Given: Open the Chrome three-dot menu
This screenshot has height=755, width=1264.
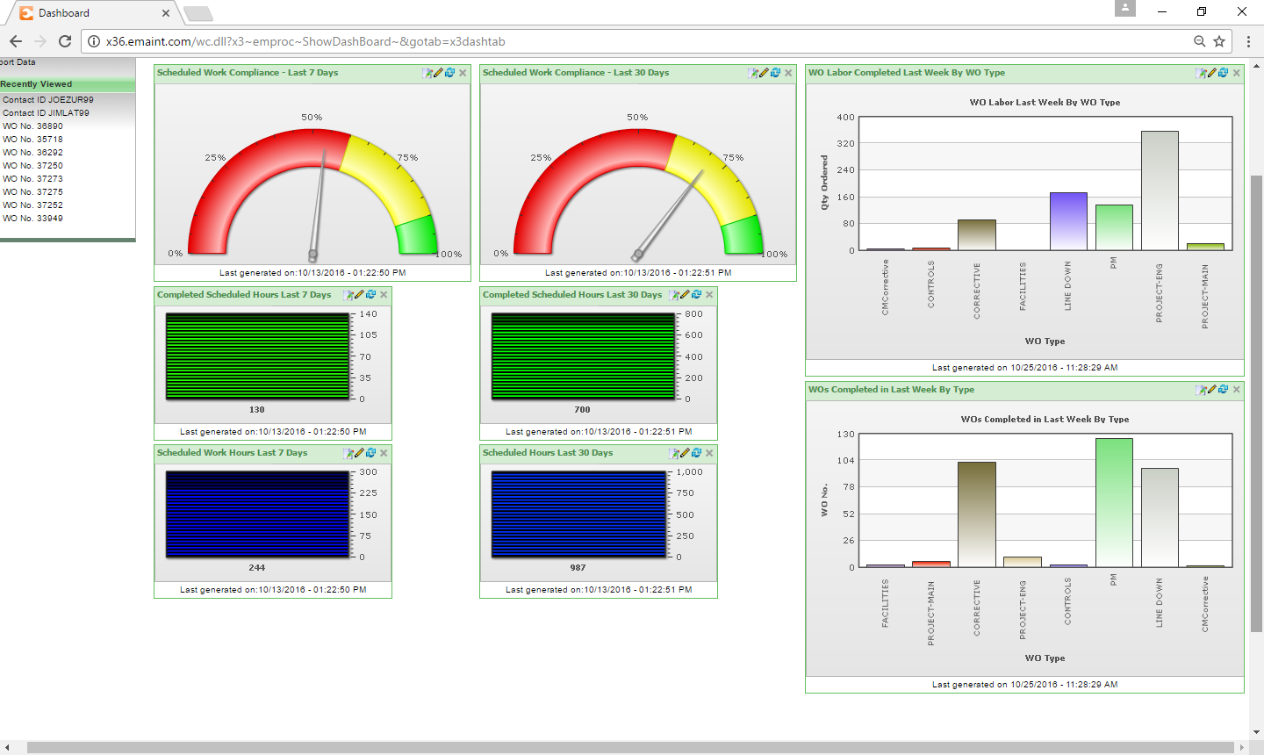Looking at the screenshot, I should point(1248,41).
